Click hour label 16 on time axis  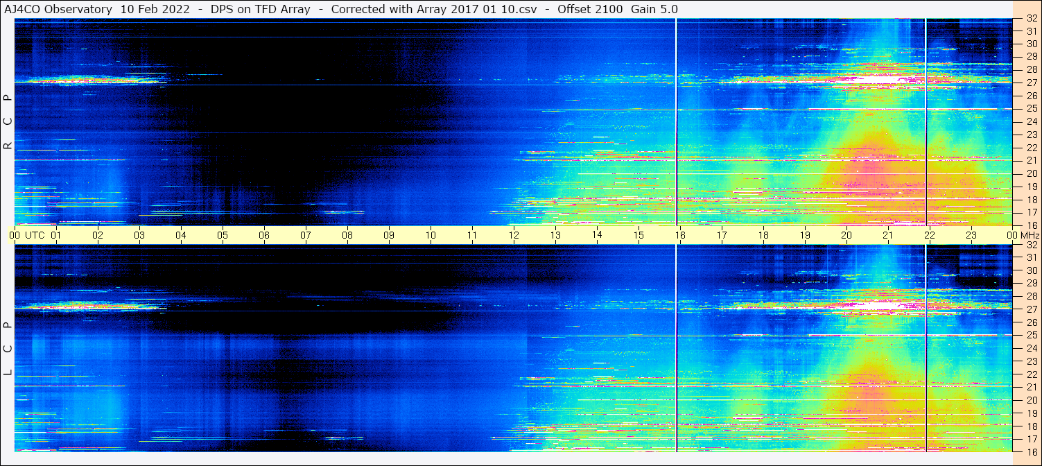(680, 235)
